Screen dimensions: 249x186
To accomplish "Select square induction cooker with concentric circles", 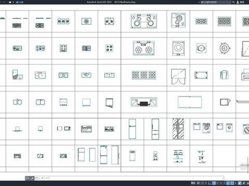I will pos(178,48).
